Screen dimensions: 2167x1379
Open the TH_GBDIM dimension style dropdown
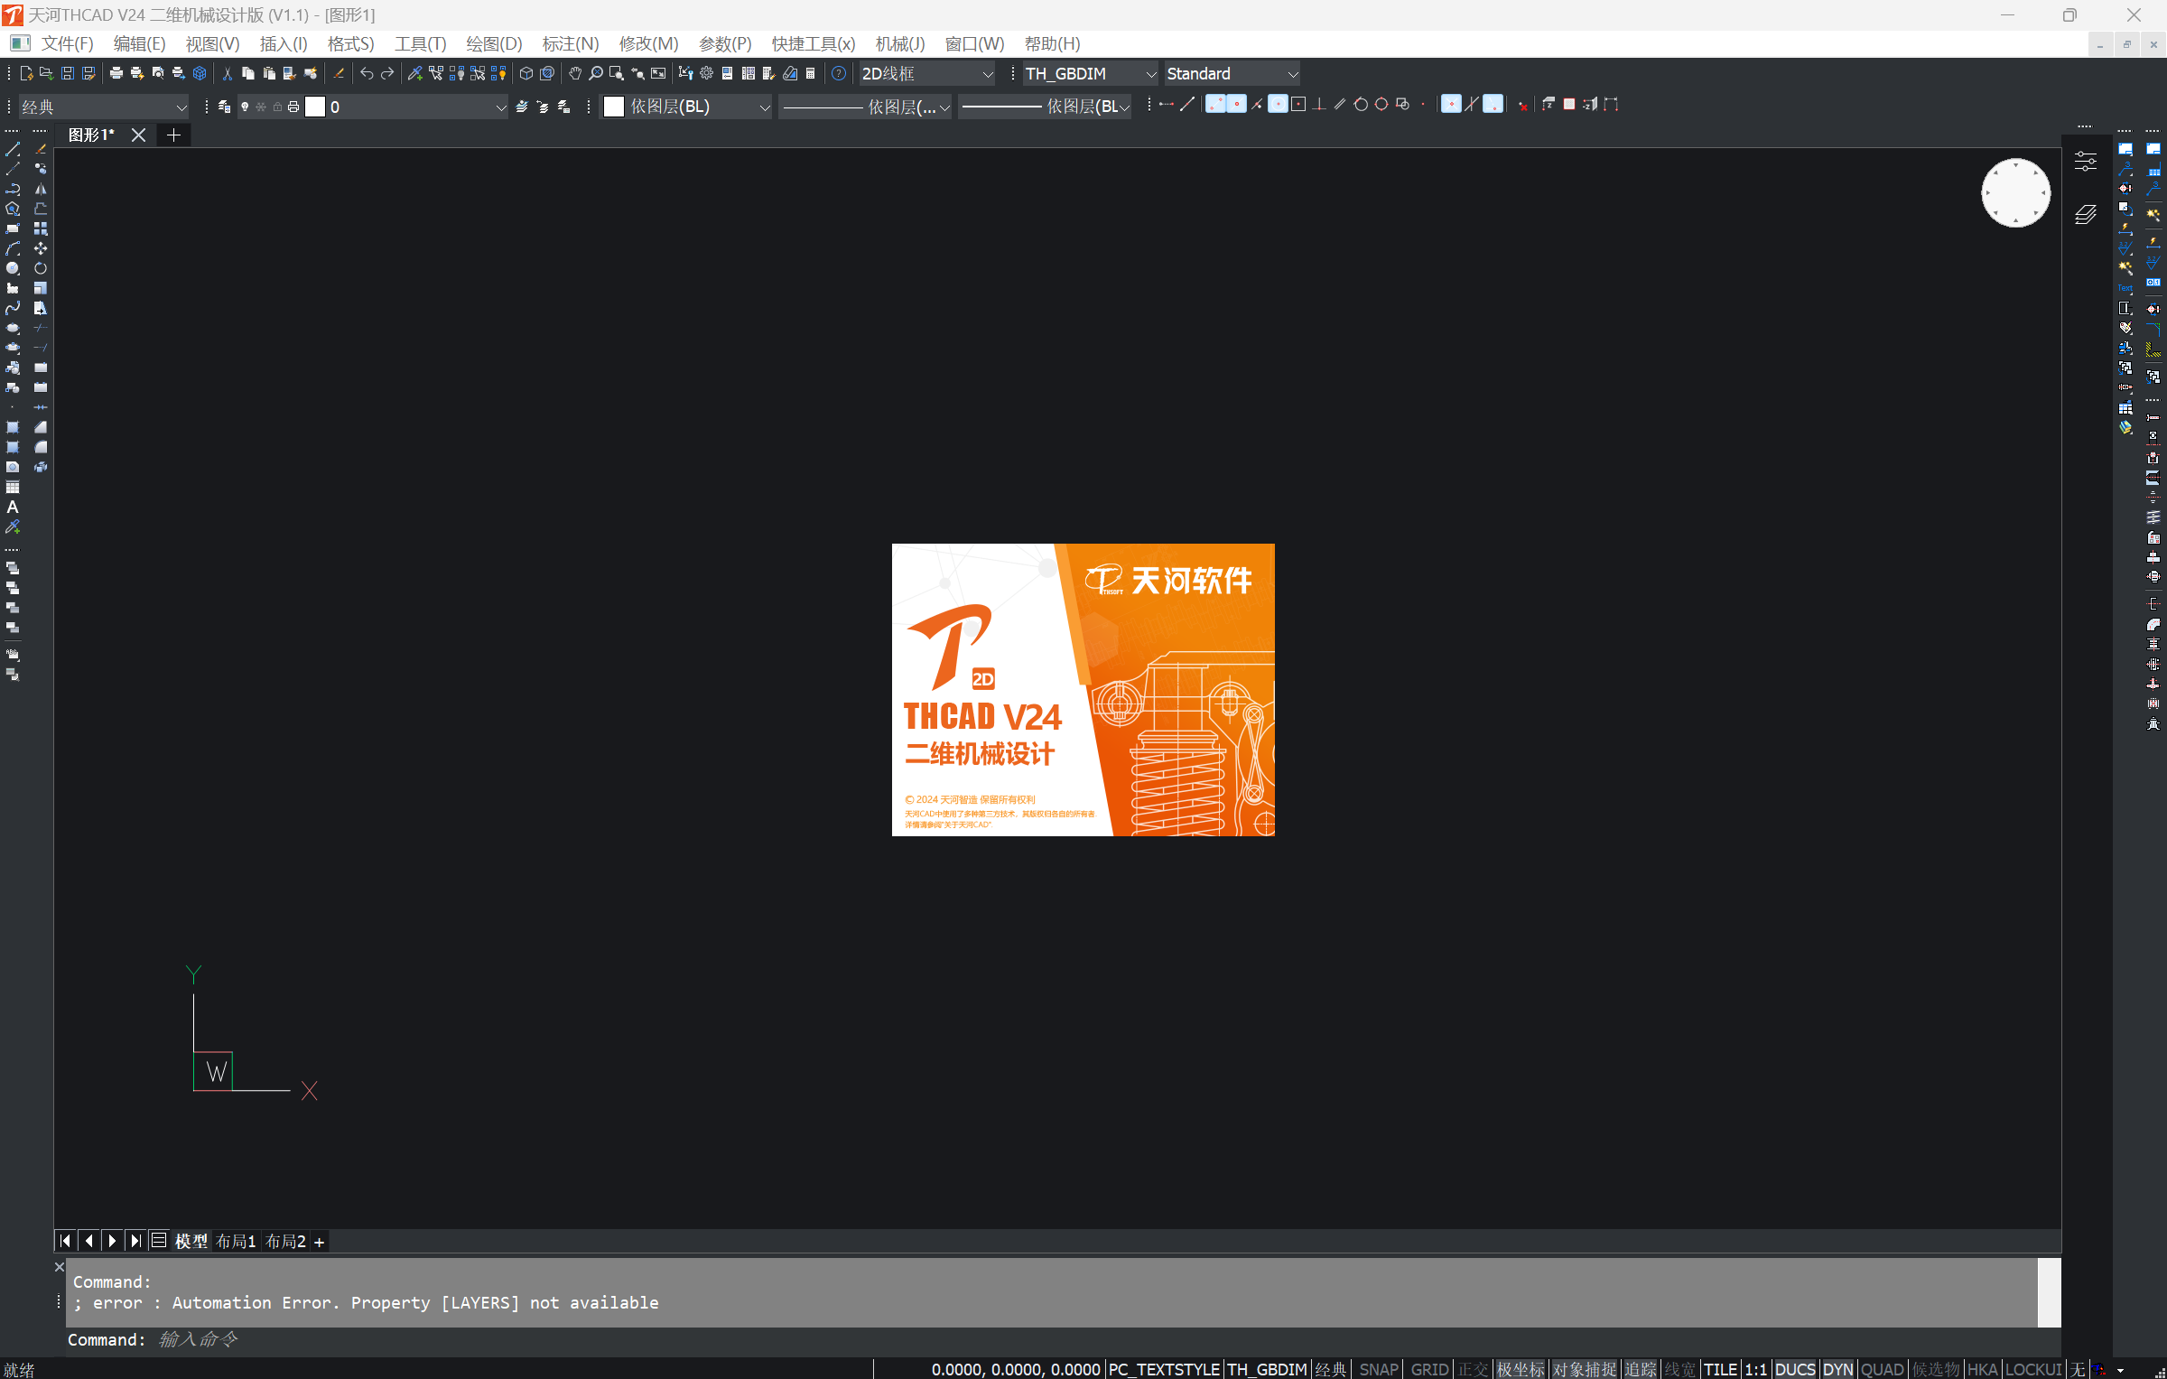tap(1090, 74)
